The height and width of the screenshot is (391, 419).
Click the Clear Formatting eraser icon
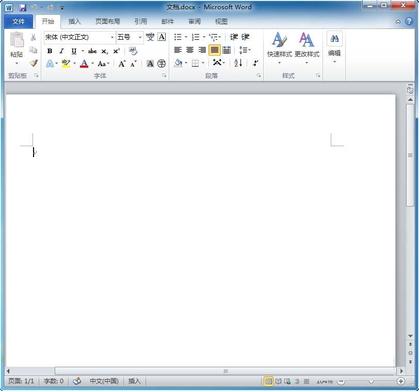coord(133,51)
